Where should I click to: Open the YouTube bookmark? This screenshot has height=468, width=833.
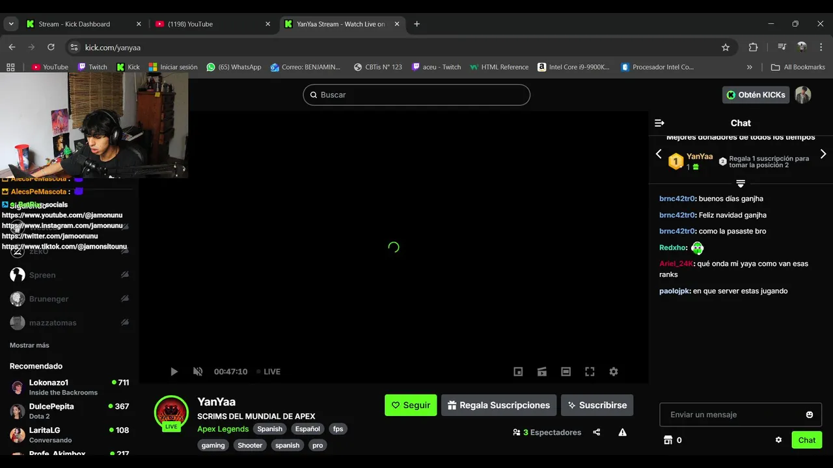tap(50, 67)
